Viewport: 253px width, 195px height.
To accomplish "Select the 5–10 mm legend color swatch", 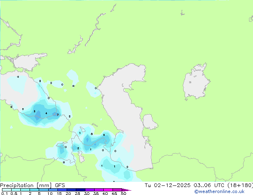I will tap(43, 190).
